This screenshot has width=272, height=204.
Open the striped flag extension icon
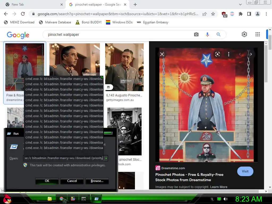(232, 14)
